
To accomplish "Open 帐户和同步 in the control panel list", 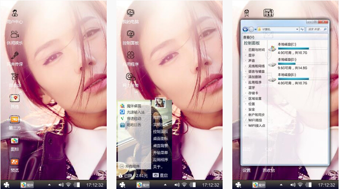I will (256, 115).
